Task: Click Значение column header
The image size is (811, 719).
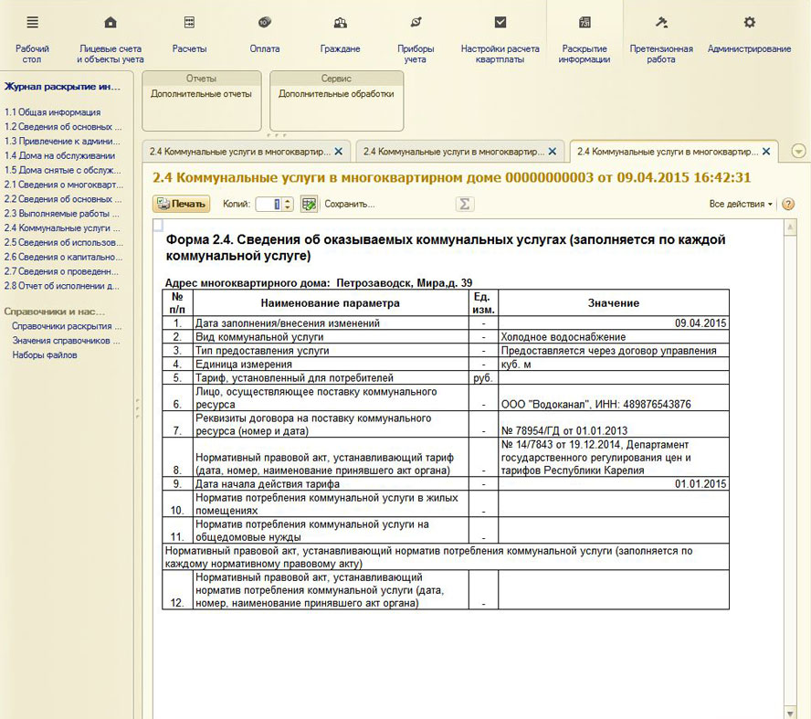Action: coord(614,303)
